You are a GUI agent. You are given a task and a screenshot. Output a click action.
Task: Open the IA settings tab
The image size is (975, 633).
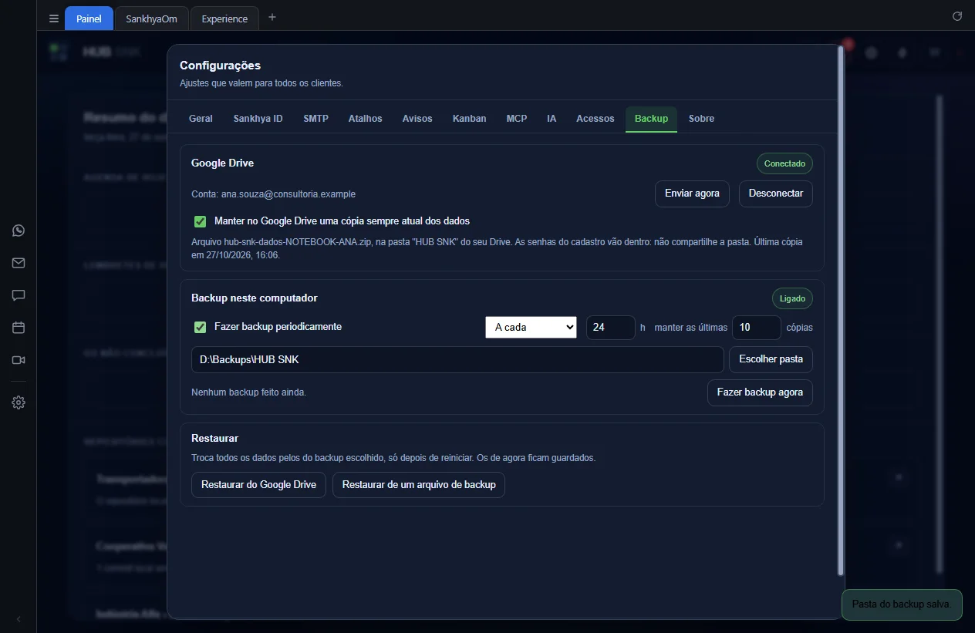552,119
